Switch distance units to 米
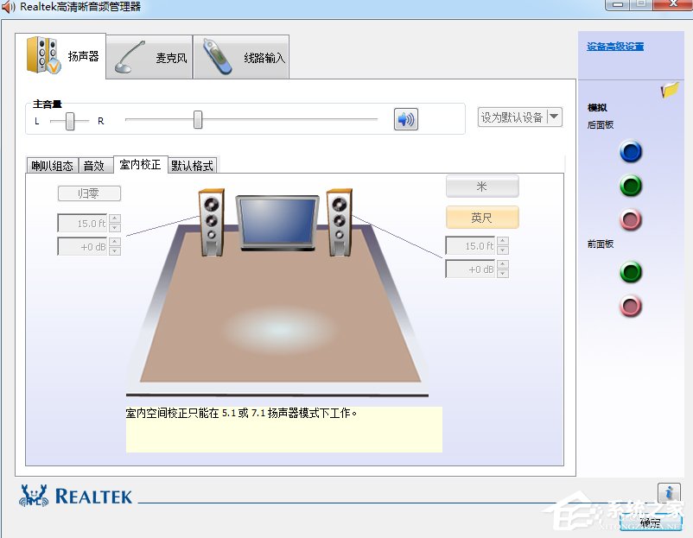The height and width of the screenshot is (538, 693). click(481, 186)
